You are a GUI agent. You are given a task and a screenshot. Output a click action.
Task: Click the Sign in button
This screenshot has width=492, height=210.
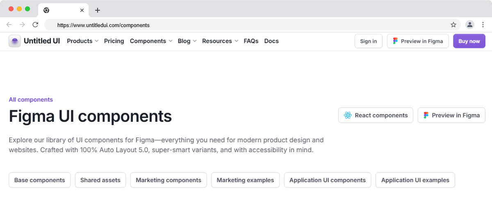369,41
